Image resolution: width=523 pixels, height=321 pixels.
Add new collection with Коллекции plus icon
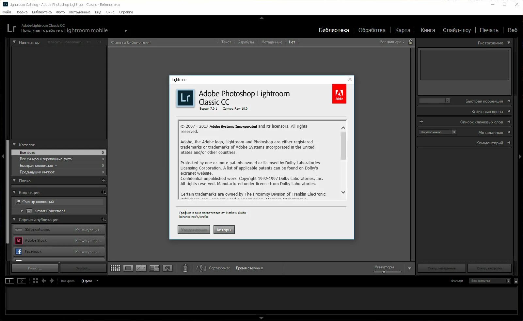click(103, 192)
